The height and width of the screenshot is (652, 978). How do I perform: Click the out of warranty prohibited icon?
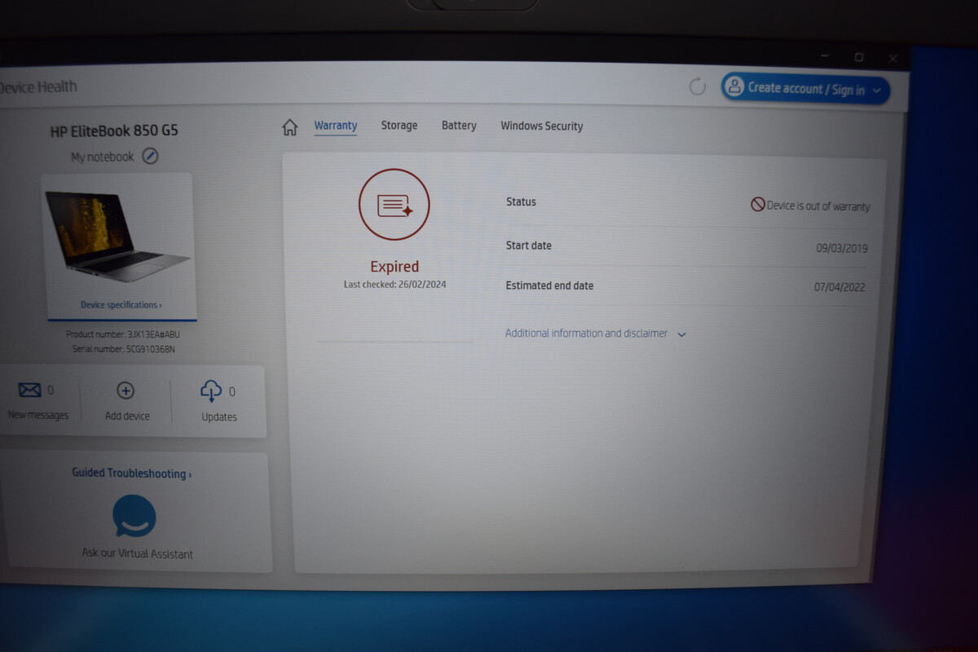[758, 205]
